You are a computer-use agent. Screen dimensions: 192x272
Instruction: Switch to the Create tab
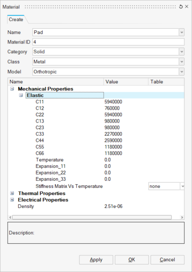(x=16, y=19)
